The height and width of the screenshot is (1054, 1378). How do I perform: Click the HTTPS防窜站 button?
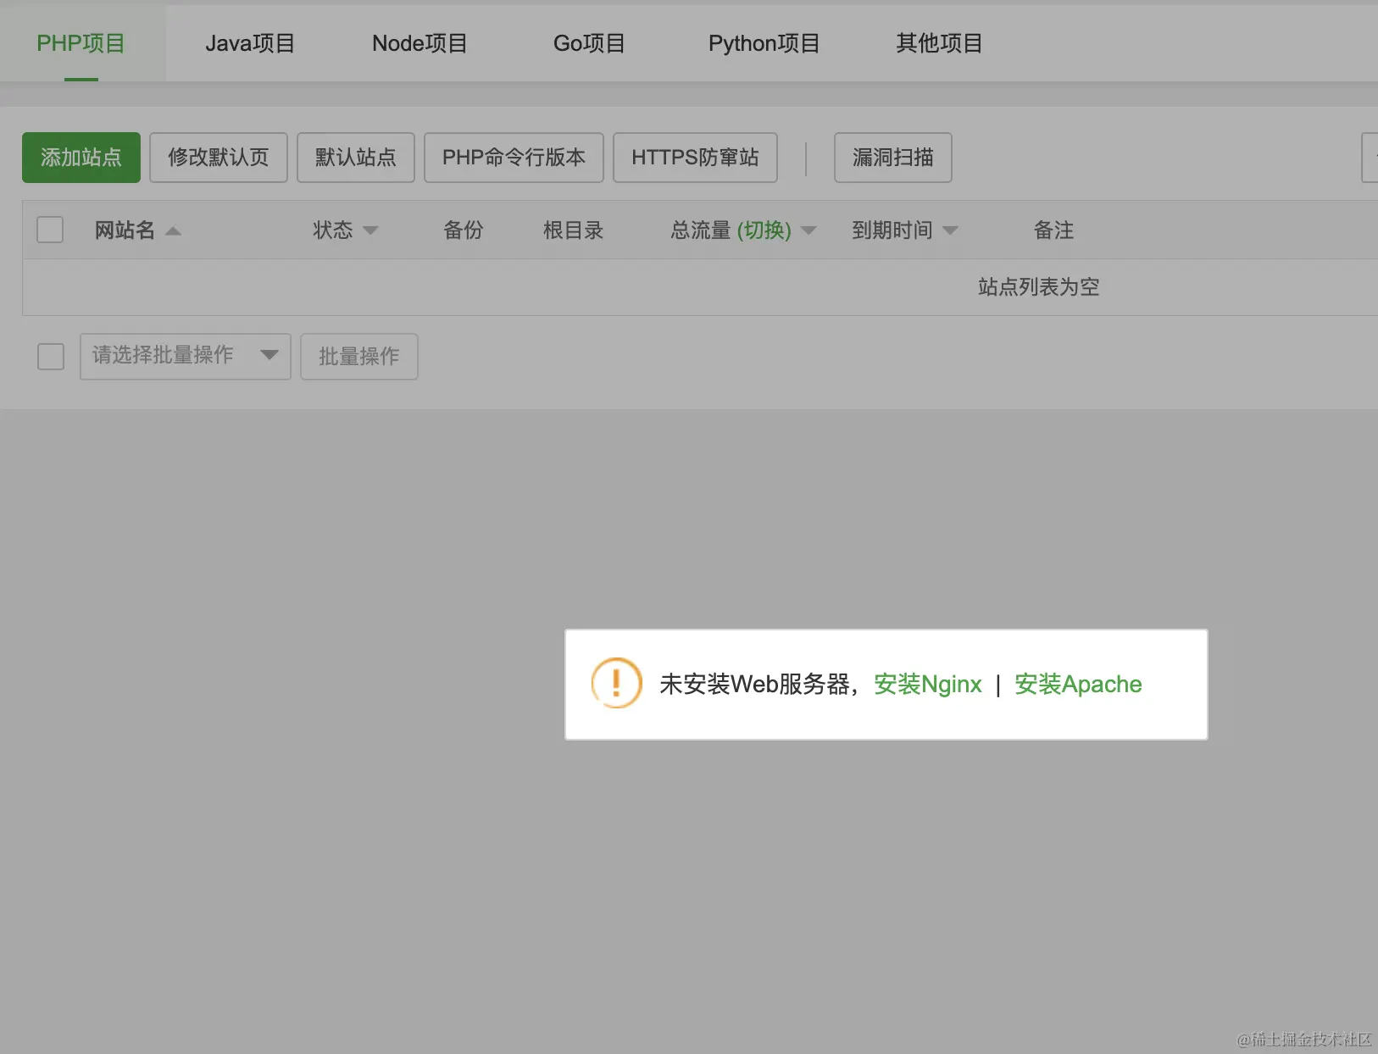click(x=695, y=158)
